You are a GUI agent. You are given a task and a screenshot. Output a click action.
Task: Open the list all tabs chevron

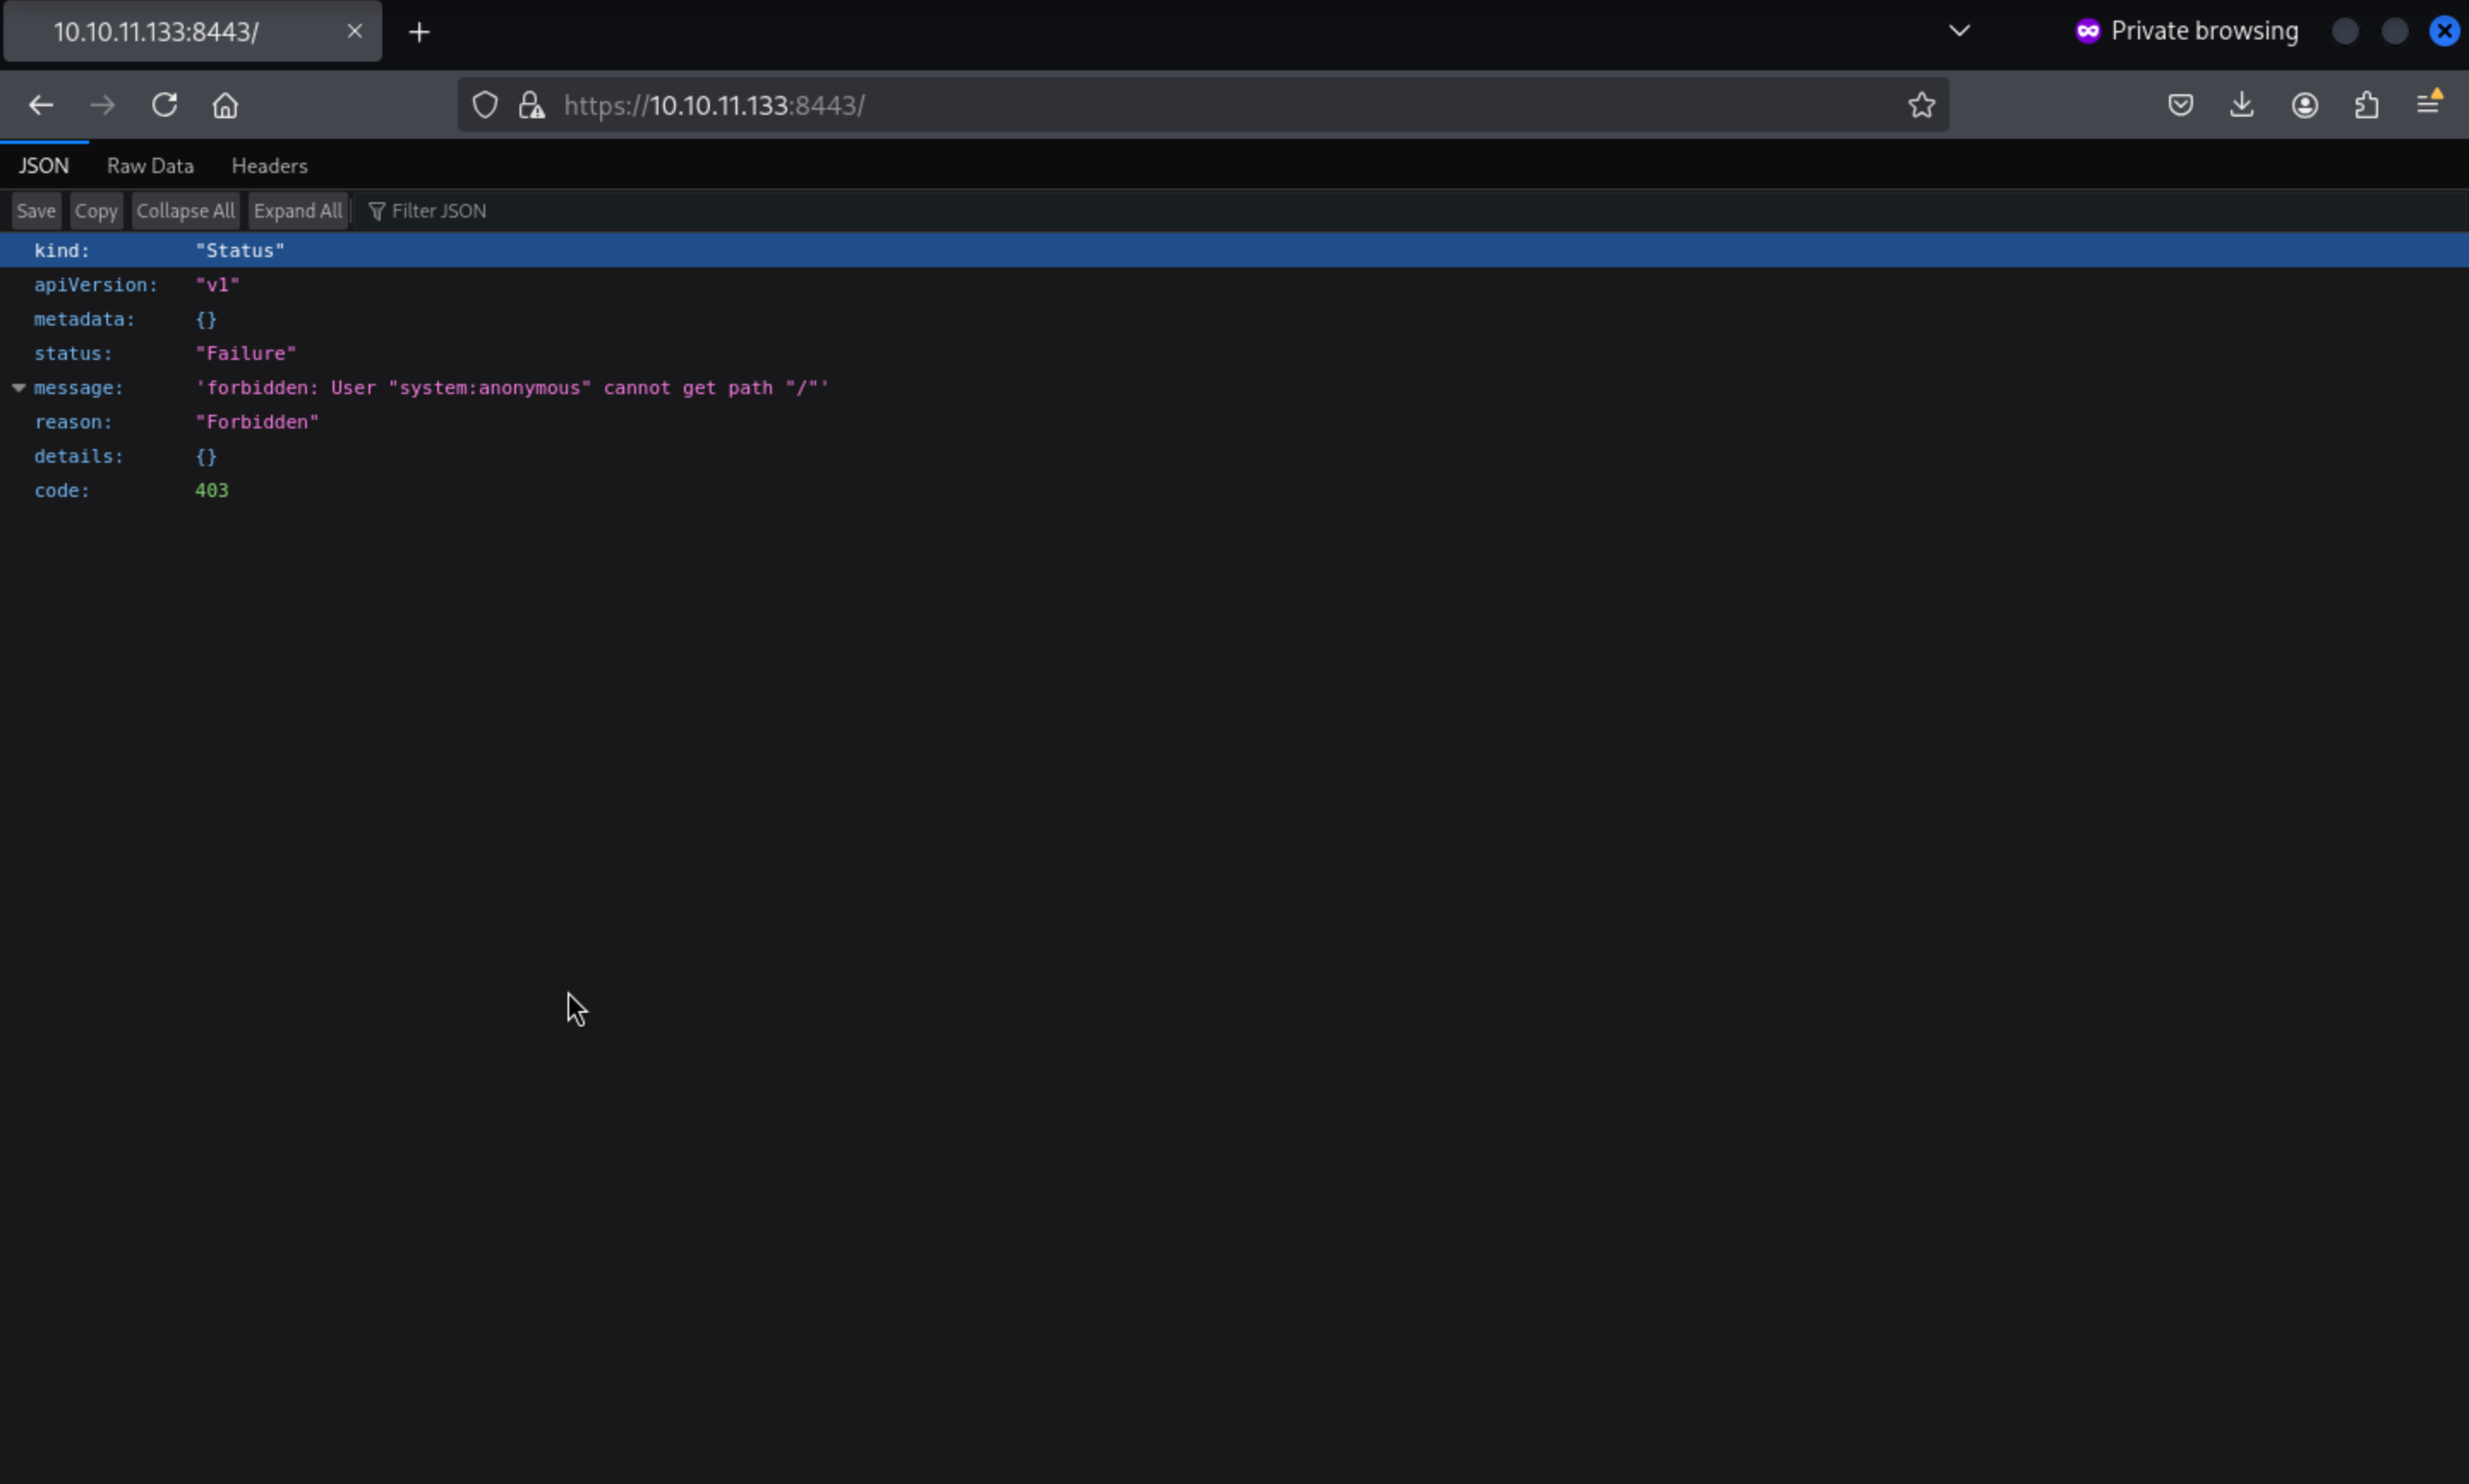(x=1959, y=31)
